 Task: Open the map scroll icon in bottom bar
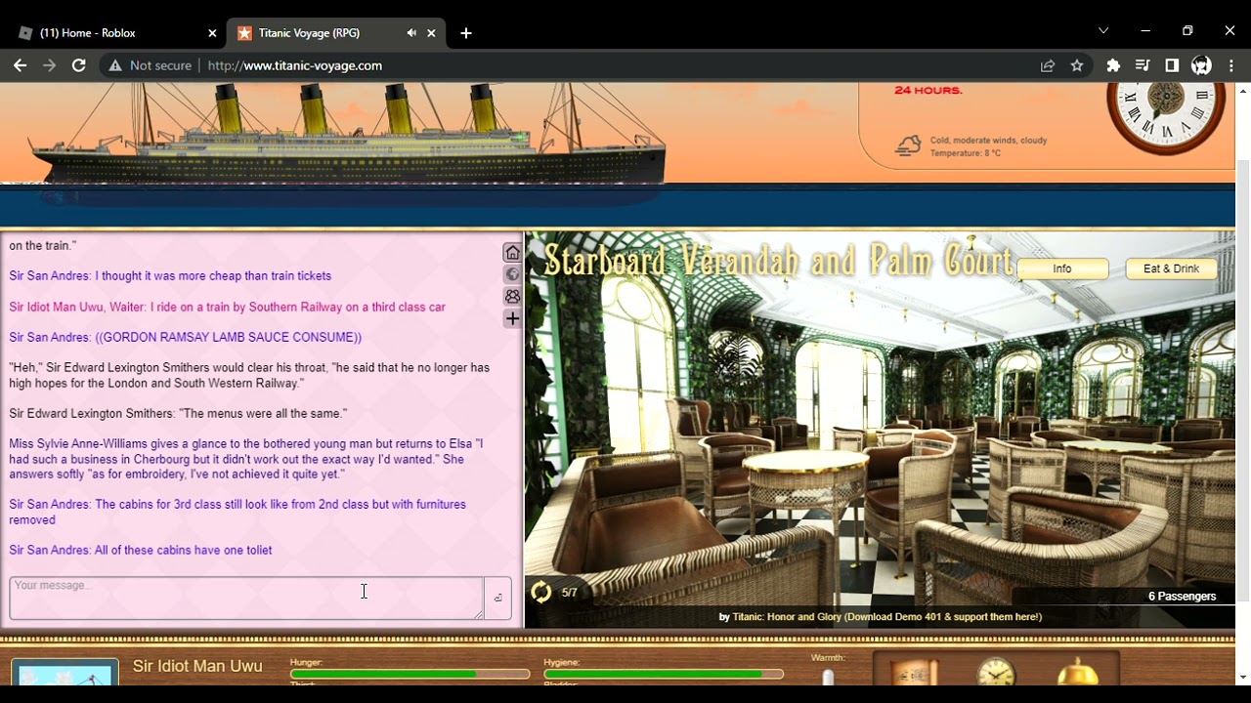click(914, 672)
